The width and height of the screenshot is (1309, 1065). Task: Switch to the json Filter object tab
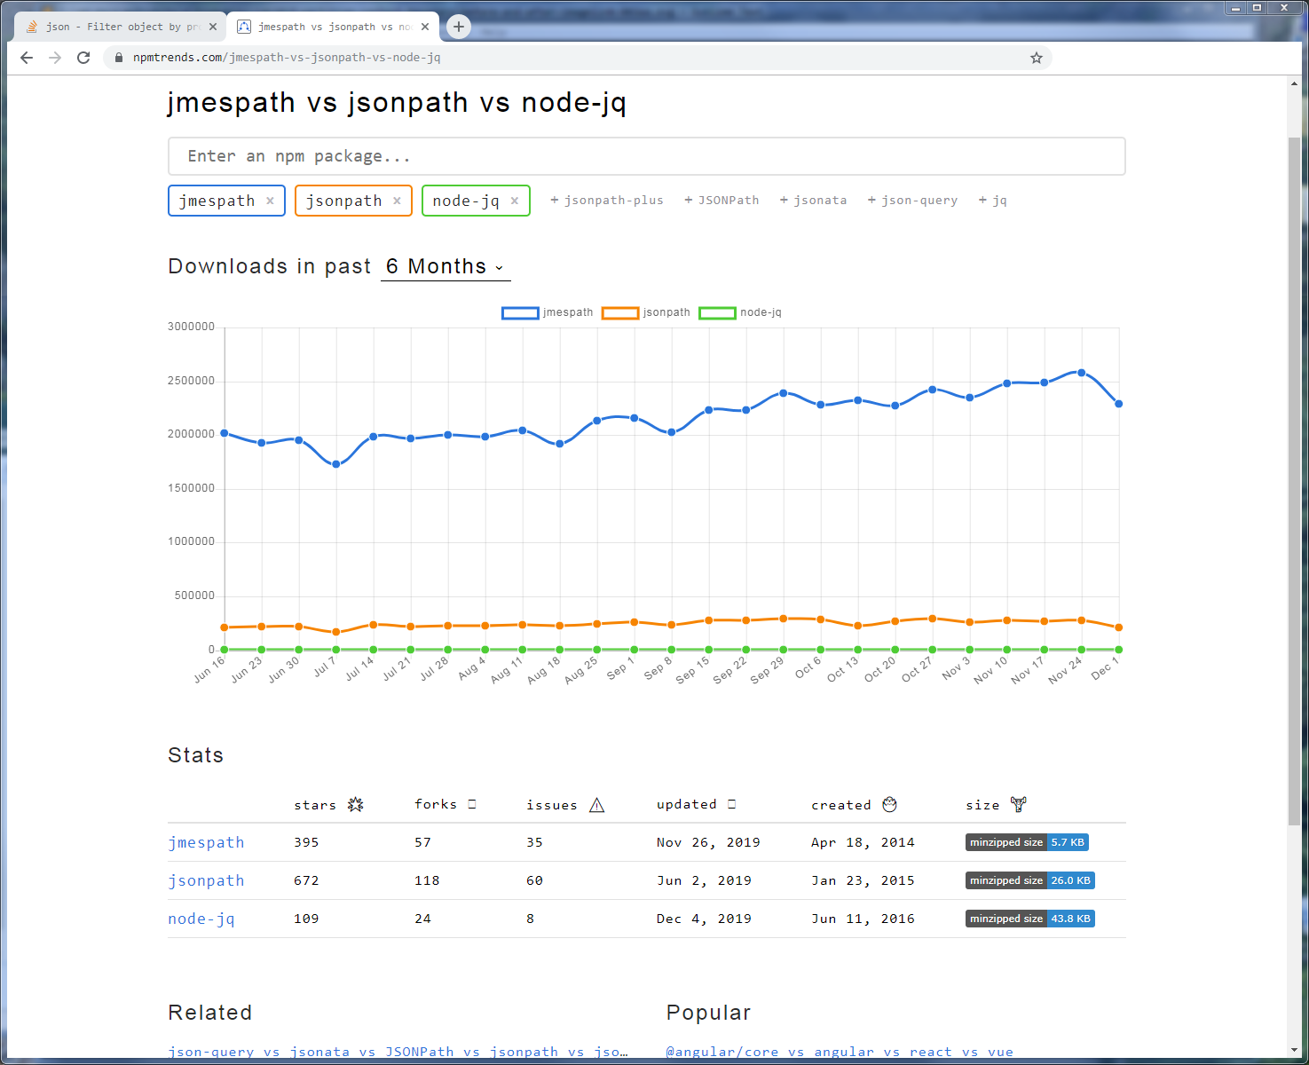coord(120,27)
